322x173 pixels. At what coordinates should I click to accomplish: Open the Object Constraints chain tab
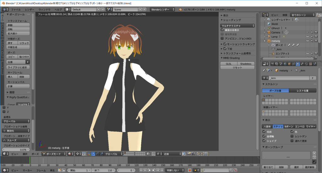click(294, 64)
